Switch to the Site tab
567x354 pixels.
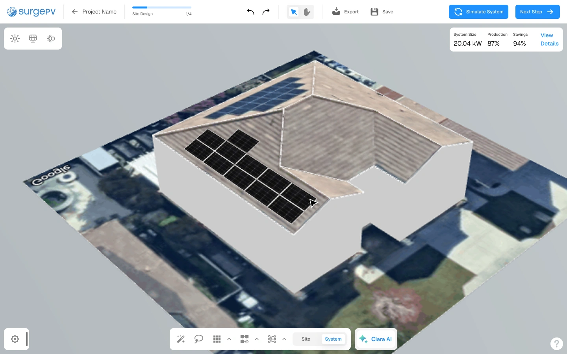click(306, 339)
